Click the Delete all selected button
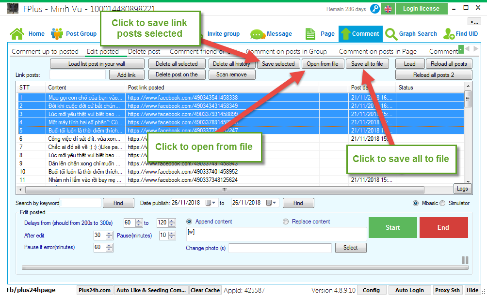Image resolution: width=487 pixels, height=296 pixels. click(x=177, y=64)
